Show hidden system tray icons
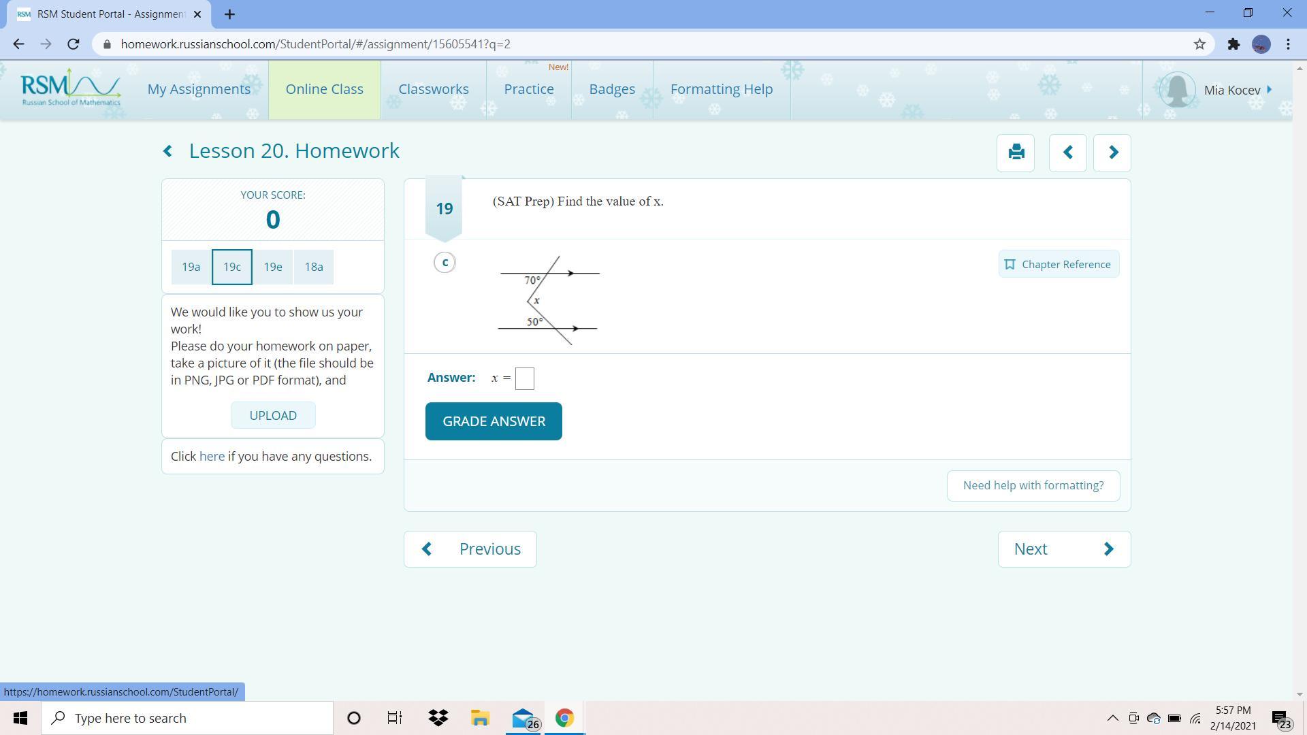 point(1112,718)
